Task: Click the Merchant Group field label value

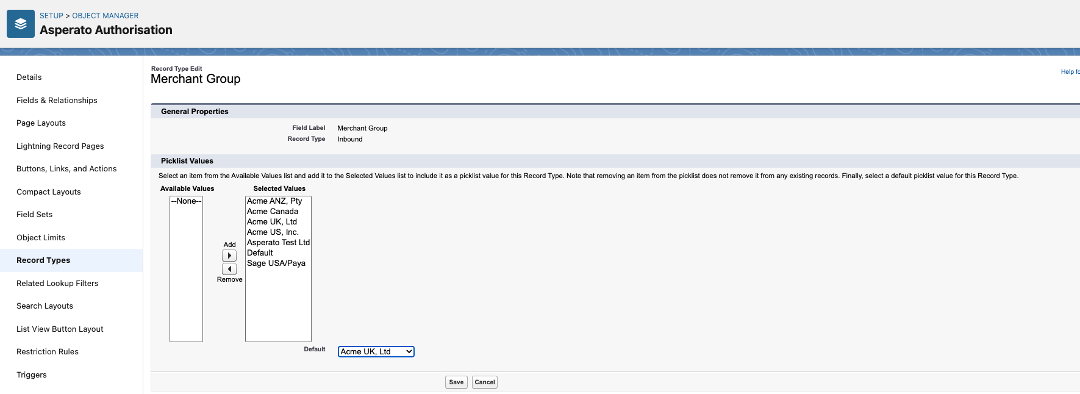Action: [x=362, y=128]
